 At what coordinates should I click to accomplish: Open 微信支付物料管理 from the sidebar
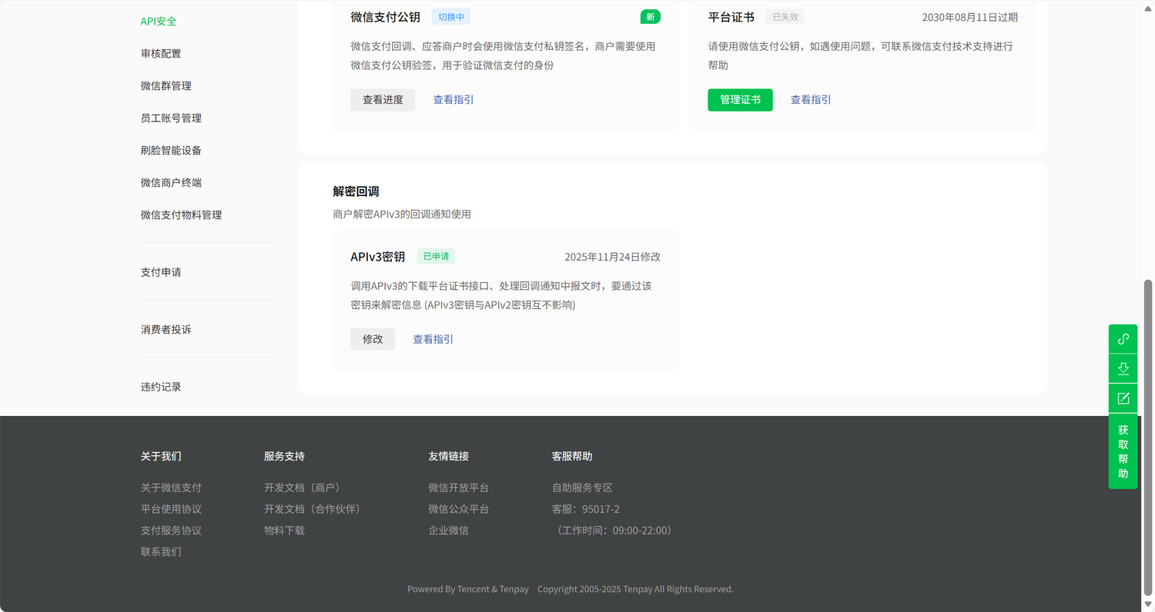181,215
